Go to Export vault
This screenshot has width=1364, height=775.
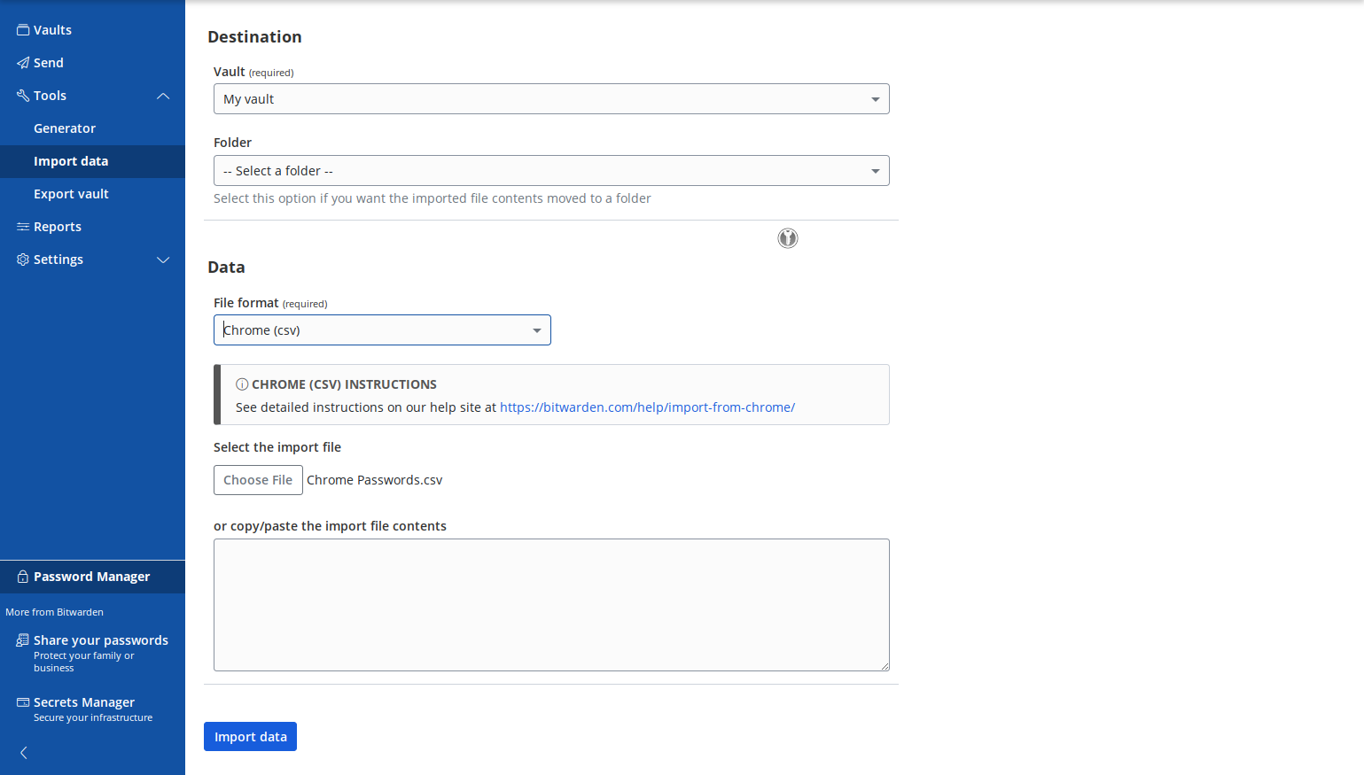pos(71,194)
